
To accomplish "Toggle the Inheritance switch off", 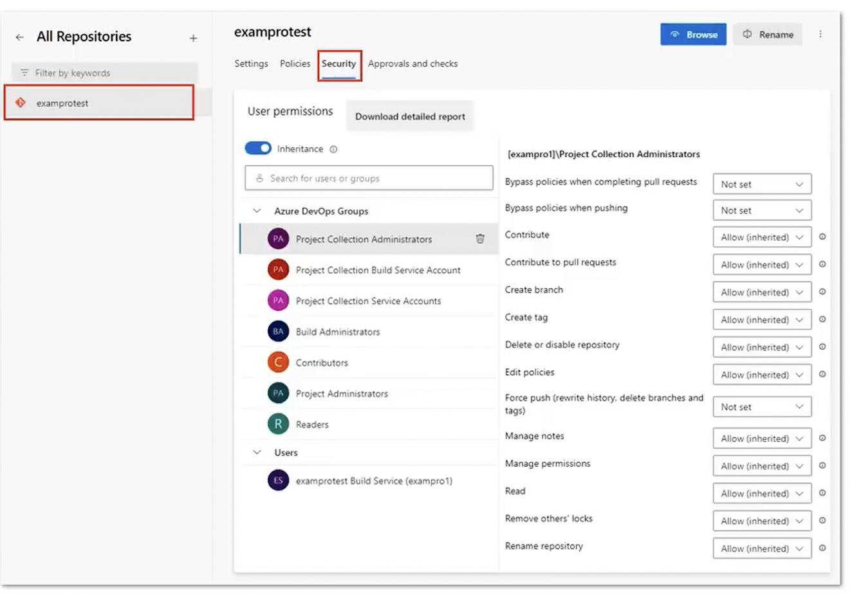I will (258, 148).
